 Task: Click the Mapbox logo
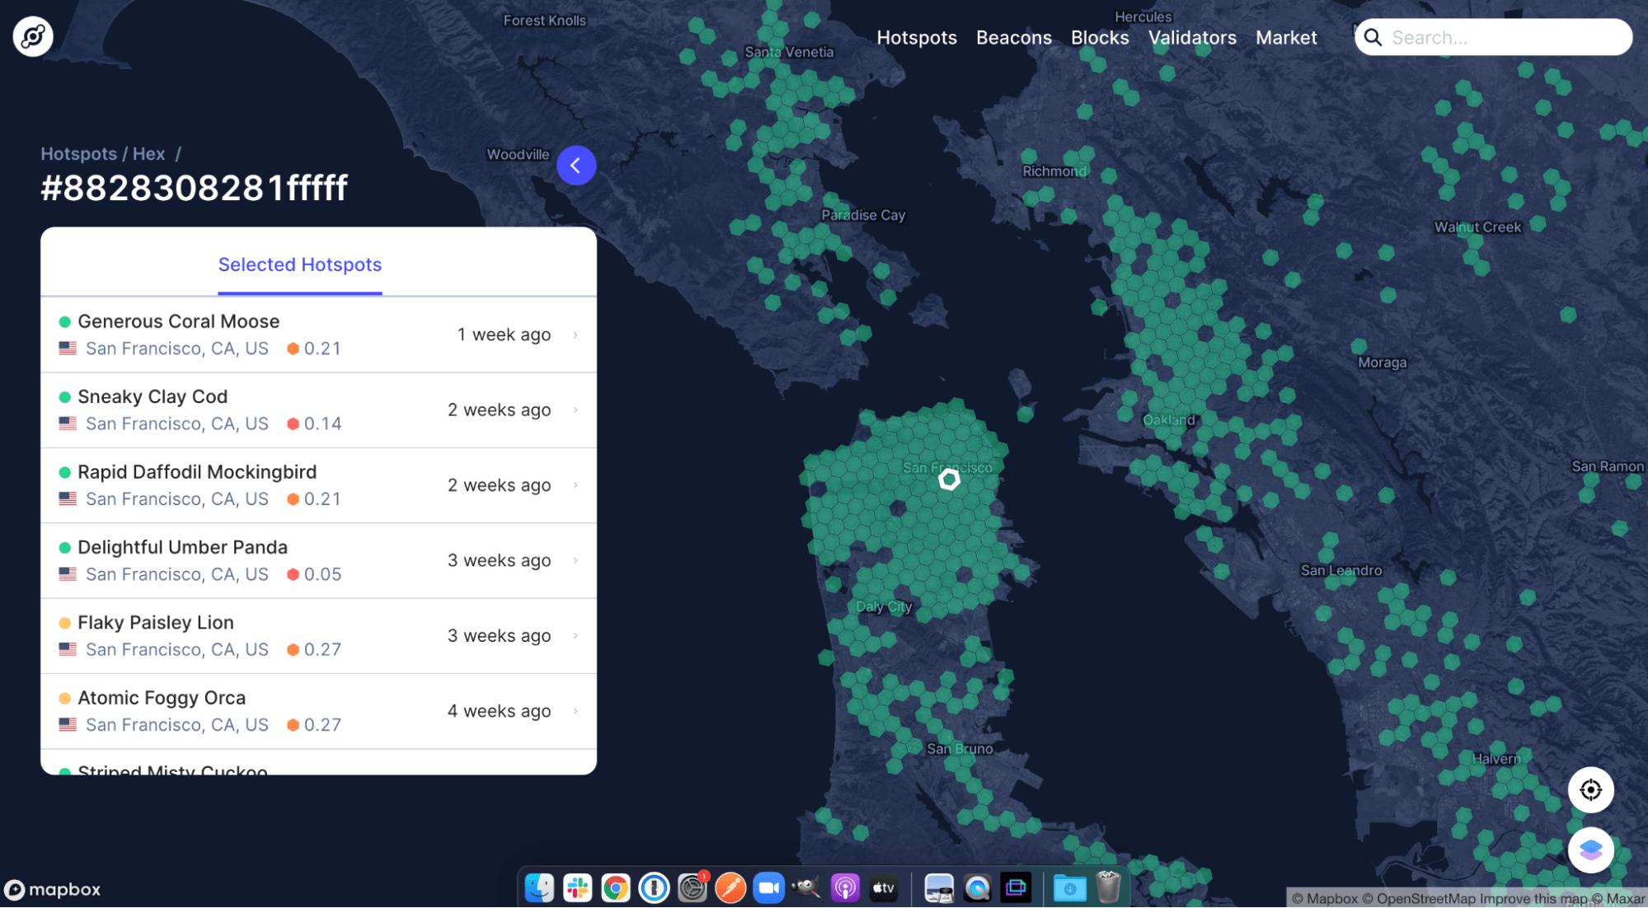pyautogui.click(x=53, y=890)
